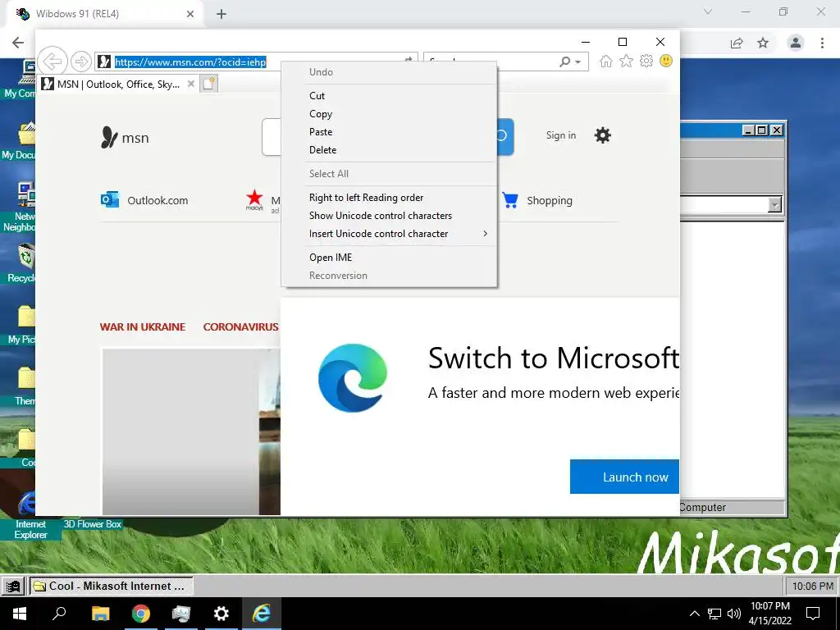Click the Sign in link on MSN
Screen dimensions: 840x630
(561, 135)
